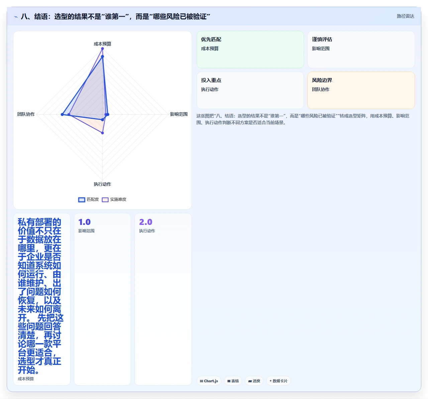
Task: Select the 投入重点 card title
Action: coord(211,80)
